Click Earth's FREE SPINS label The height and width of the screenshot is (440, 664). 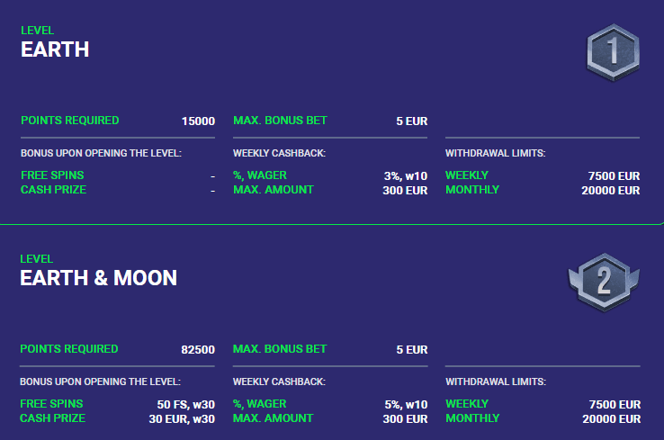click(52, 175)
